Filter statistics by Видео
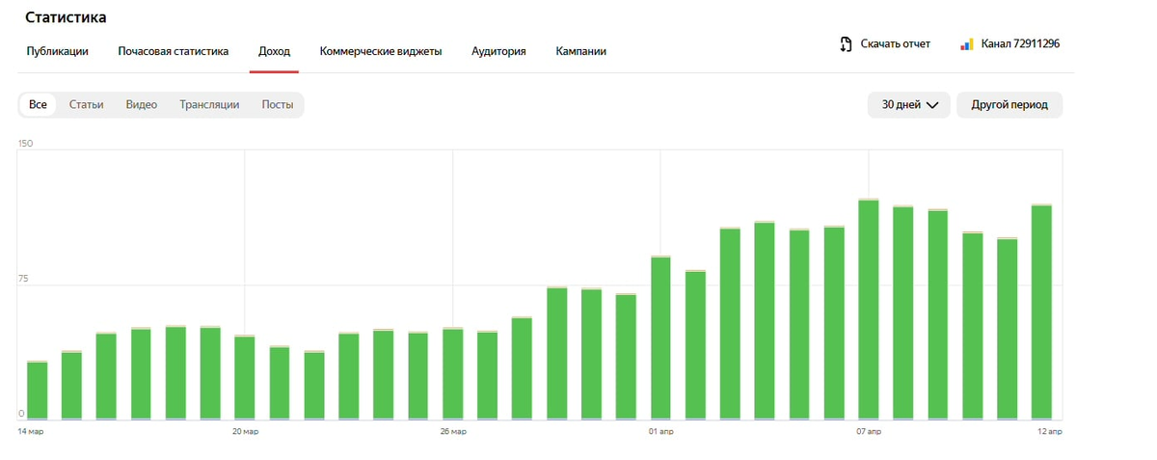 [142, 104]
